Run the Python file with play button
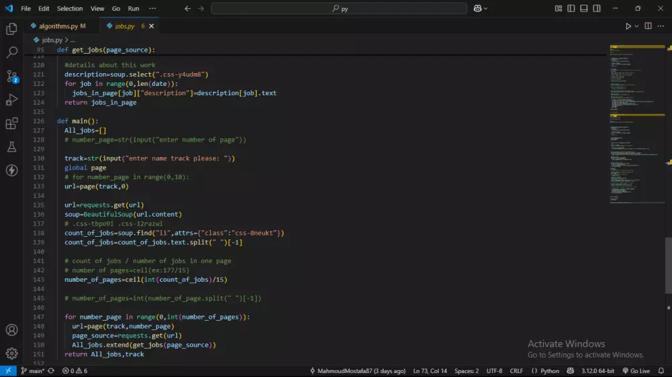Screen dimensions: 672x377 click(628, 26)
